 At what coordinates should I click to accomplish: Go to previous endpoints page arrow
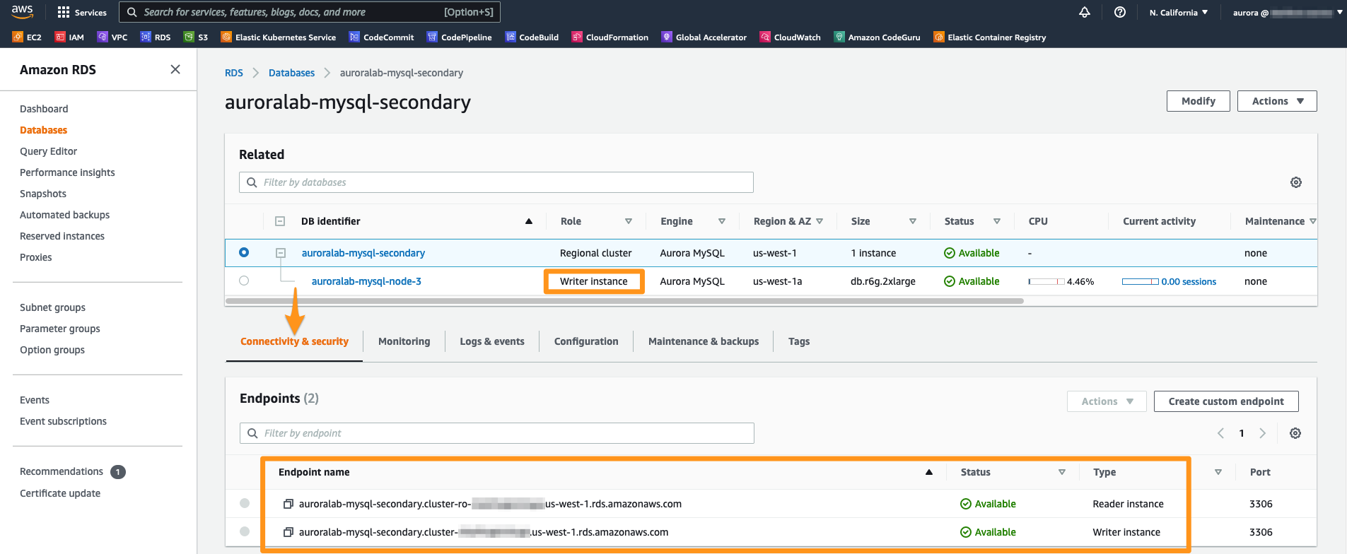[x=1220, y=433]
